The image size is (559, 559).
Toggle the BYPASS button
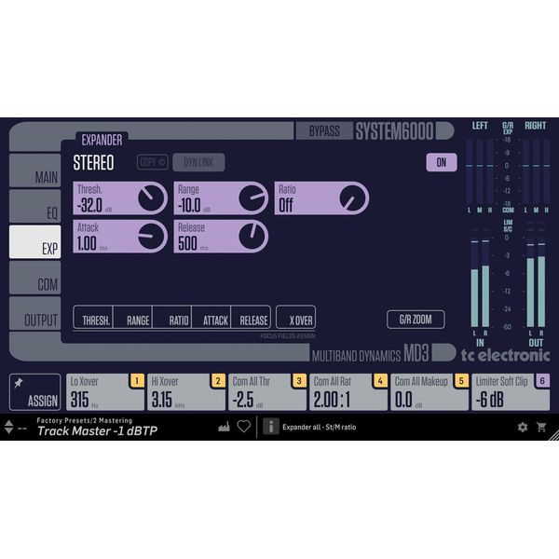tap(324, 130)
